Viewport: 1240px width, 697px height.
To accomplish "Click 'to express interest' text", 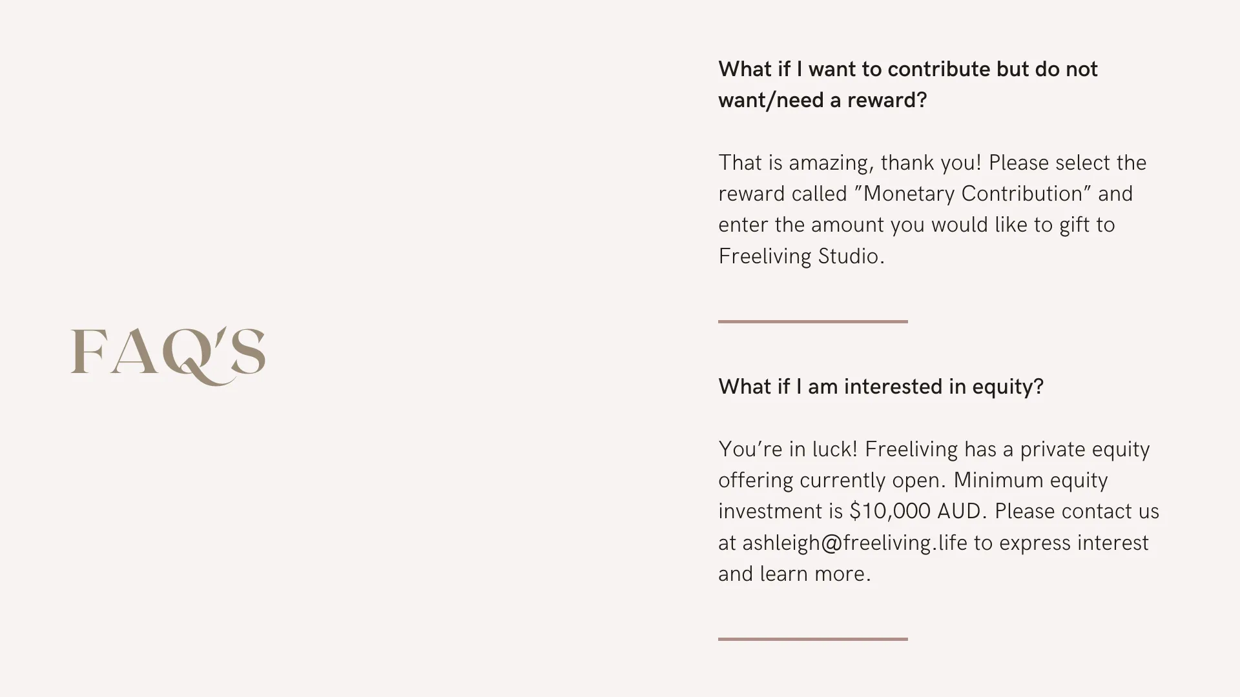I will 1061,543.
